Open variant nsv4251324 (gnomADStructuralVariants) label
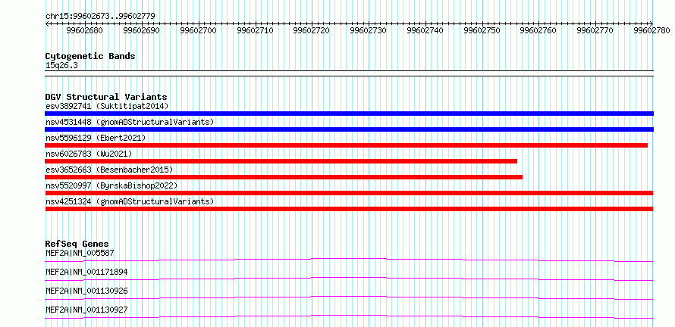The width and height of the screenshot is (675, 327). (130, 201)
